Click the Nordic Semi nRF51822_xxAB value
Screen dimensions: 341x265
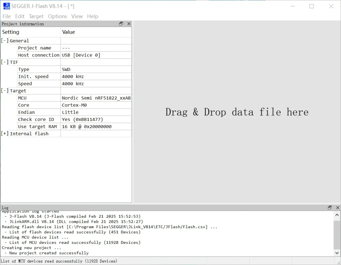[x=96, y=98]
